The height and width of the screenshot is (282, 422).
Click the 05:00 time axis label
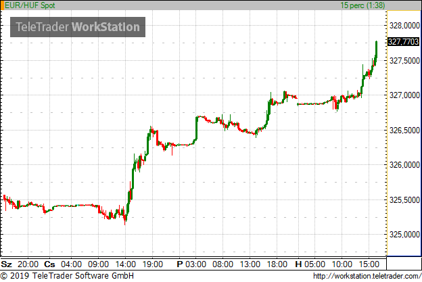315,264
